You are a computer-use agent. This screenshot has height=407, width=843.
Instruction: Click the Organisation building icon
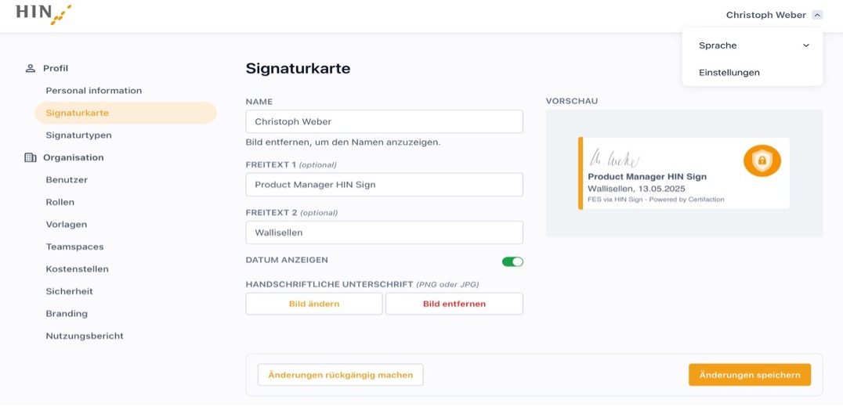[31, 157]
